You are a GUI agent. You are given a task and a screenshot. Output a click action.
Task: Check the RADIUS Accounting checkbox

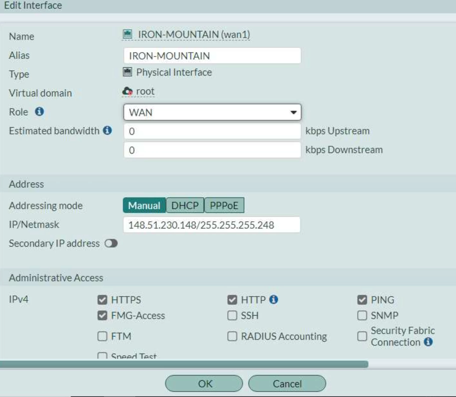[232, 336]
